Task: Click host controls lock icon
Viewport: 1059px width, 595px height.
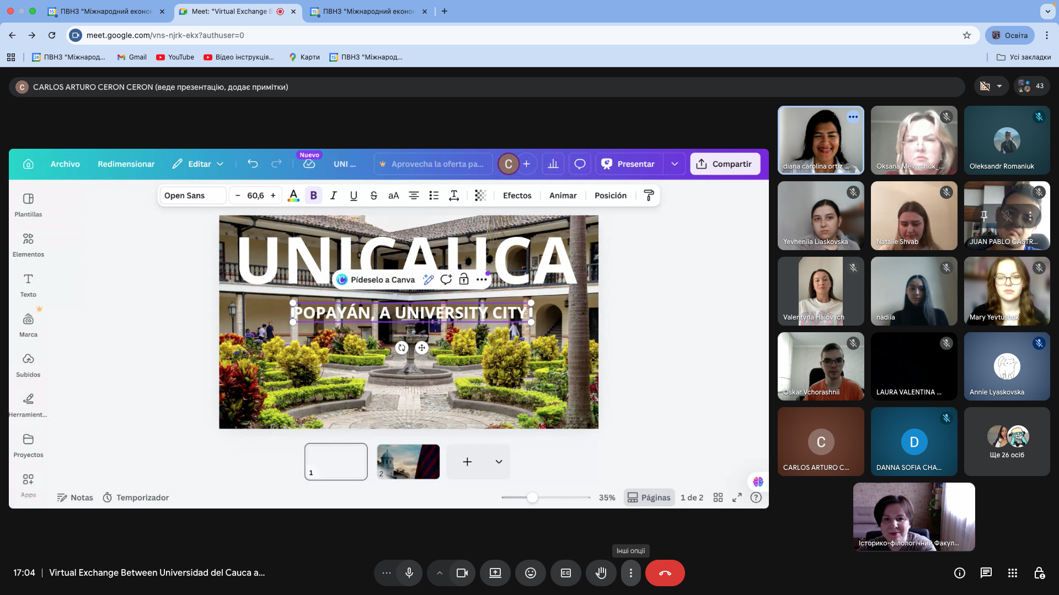Action: (x=1039, y=573)
